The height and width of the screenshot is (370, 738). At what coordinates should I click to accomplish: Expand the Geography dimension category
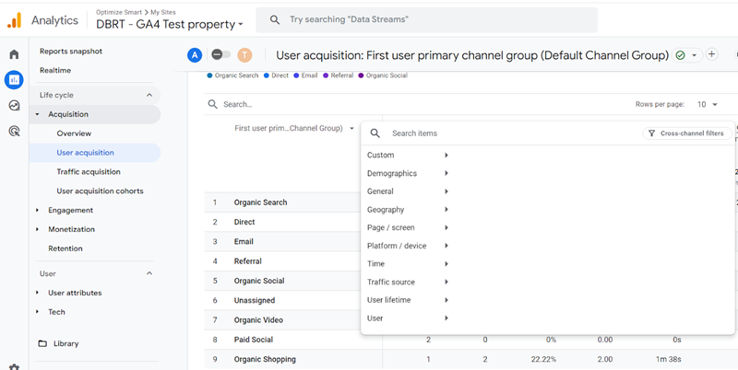408,210
